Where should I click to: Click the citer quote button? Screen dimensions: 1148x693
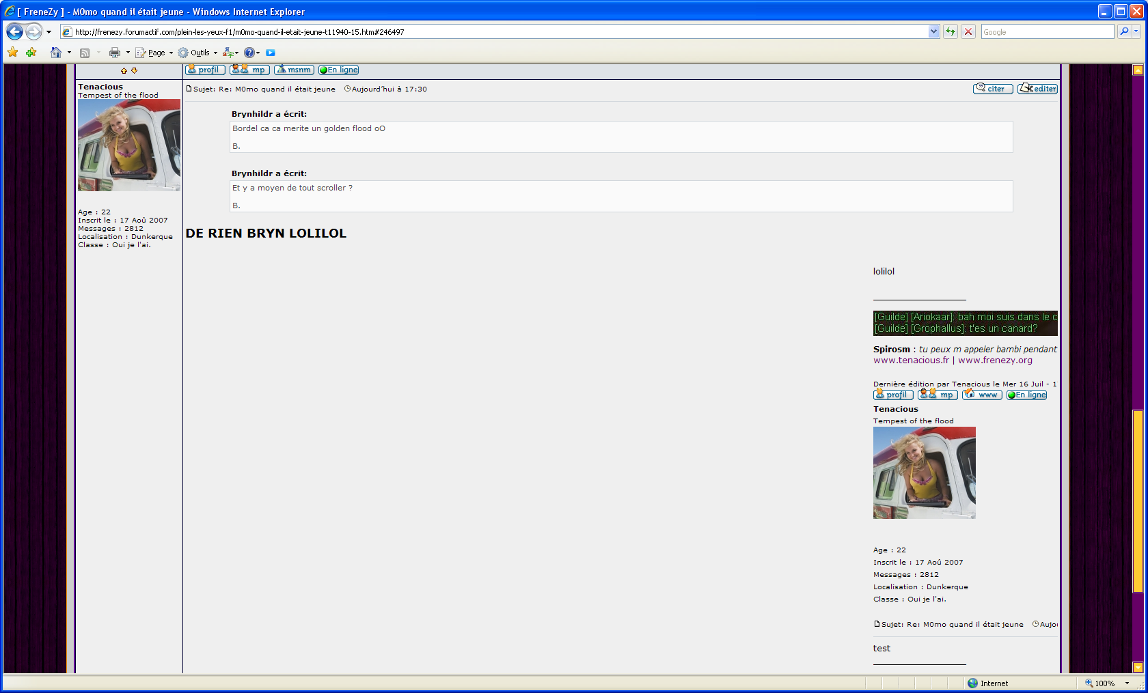(992, 89)
